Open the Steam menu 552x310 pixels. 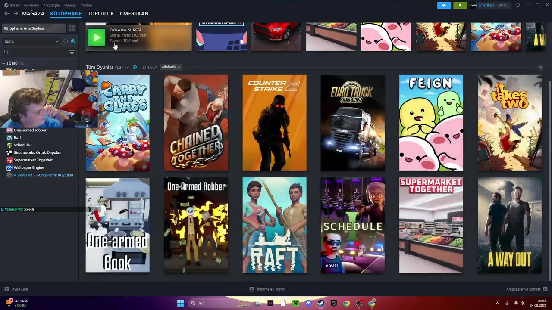12,5
